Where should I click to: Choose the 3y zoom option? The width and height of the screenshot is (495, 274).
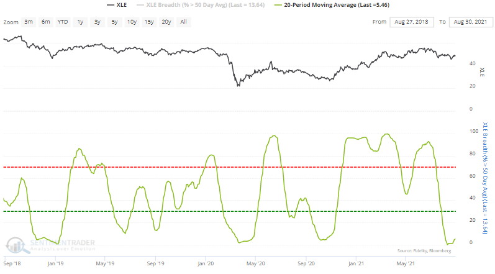coord(98,22)
